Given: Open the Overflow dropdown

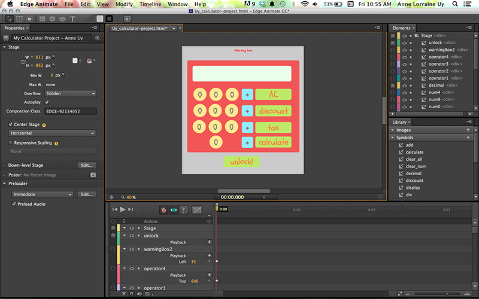Looking at the screenshot, I should (71, 94).
